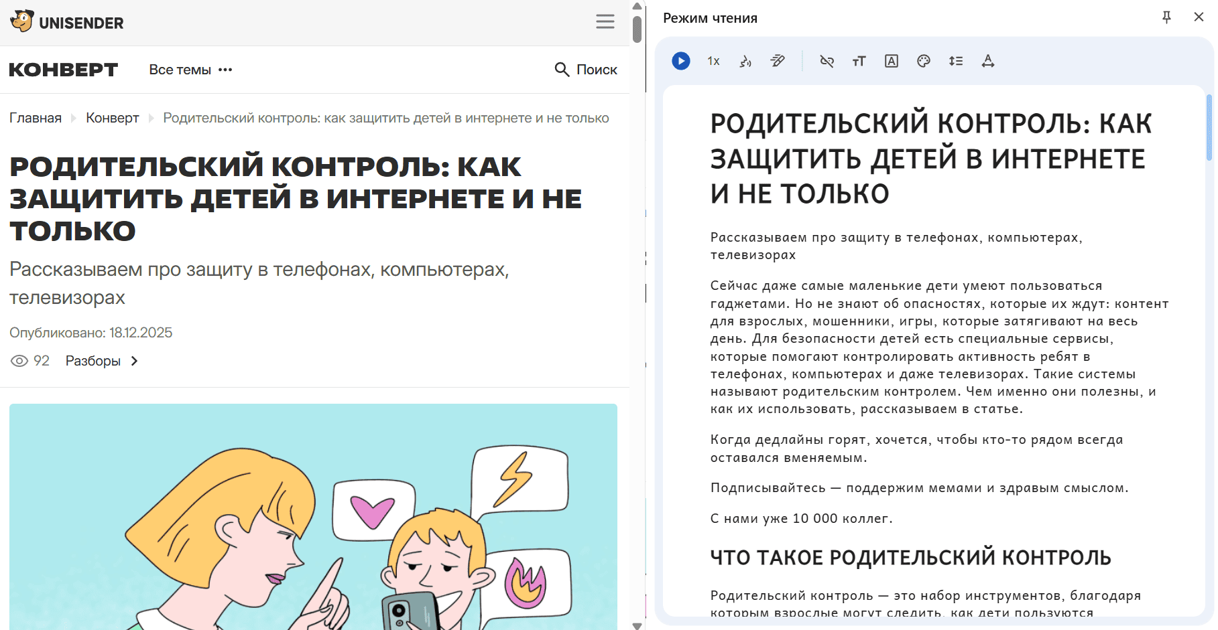Open the "Поиск" search
The height and width of the screenshot is (630, 1218).
[x=586, y=70]
